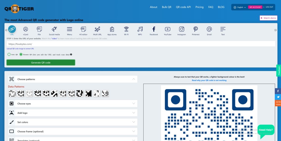The image size is (281, 141).
Task: Open the FAQ page
Action: tap(211, 7)
